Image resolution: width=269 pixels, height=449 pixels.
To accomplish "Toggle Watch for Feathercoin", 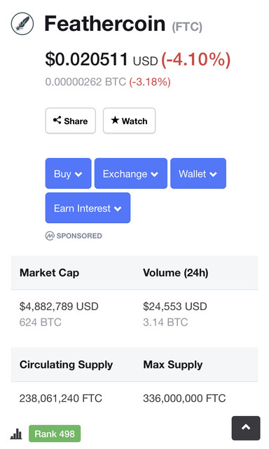I will tap(129, 121).
